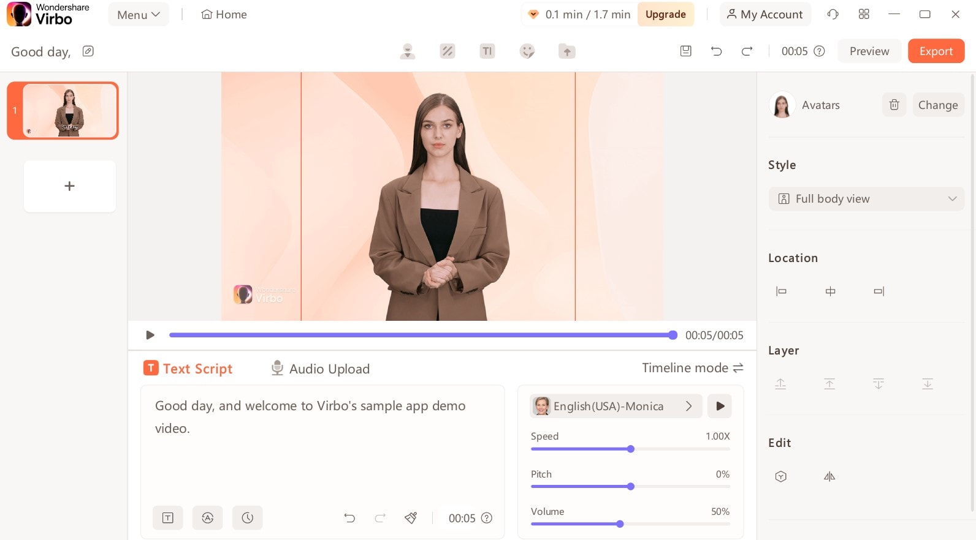Send layer to the bottom

[x=928, y=384]
